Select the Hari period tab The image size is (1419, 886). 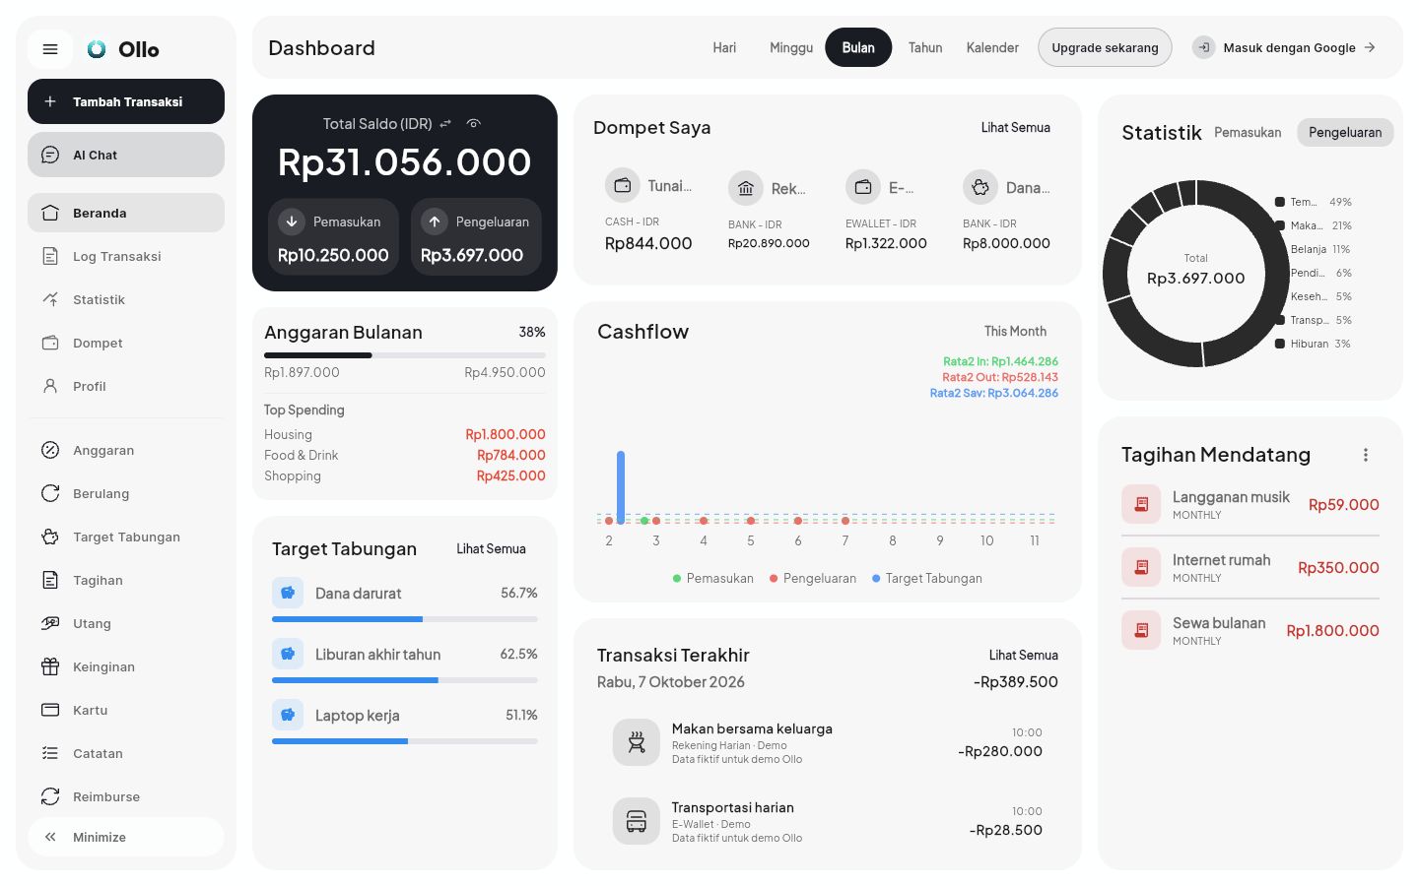(x=724, y=47)
